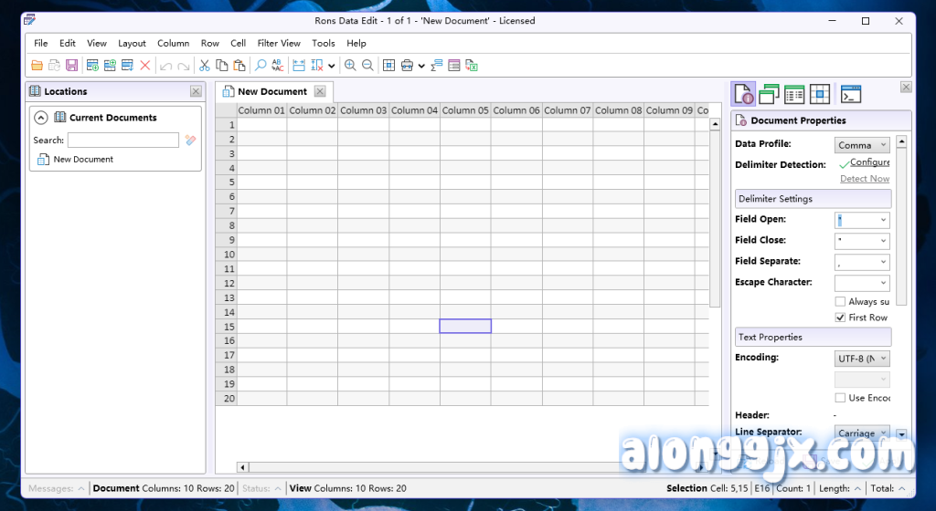
Task: Uncheck the First Row checkbox
Action: [840, 318]
